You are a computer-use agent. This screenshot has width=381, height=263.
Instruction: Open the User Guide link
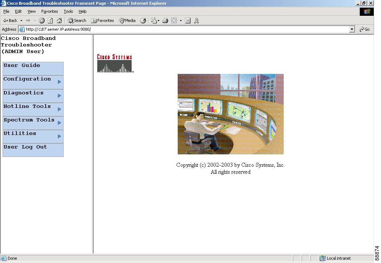point(33,68)
